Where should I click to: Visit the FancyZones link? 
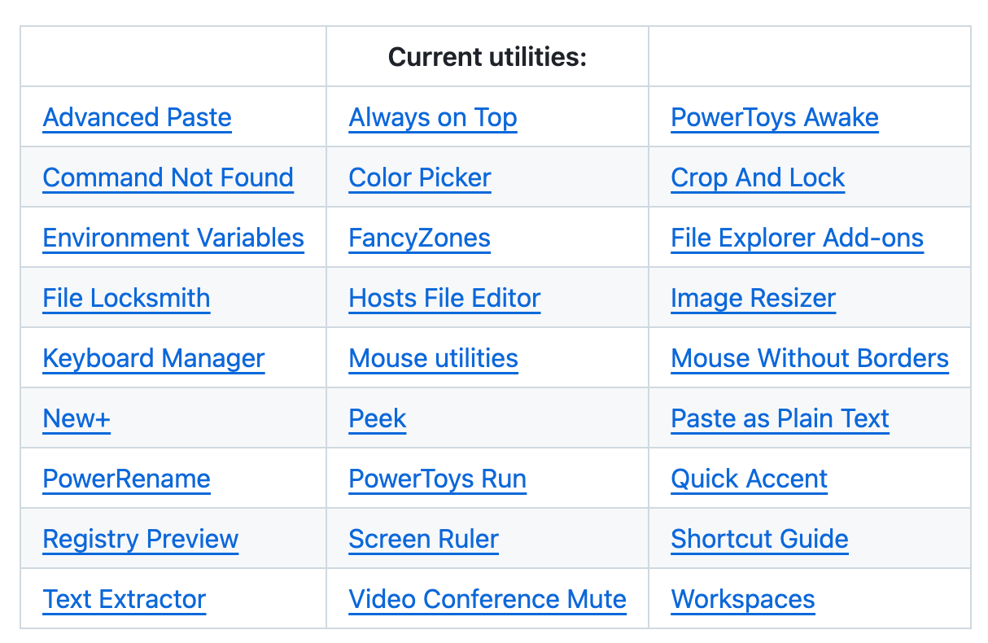(420, 238)
